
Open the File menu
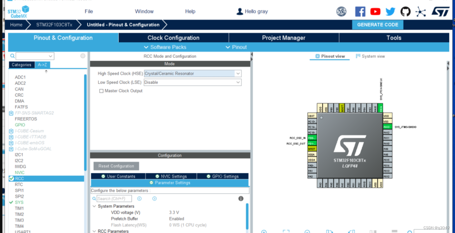tap(89, 11)
